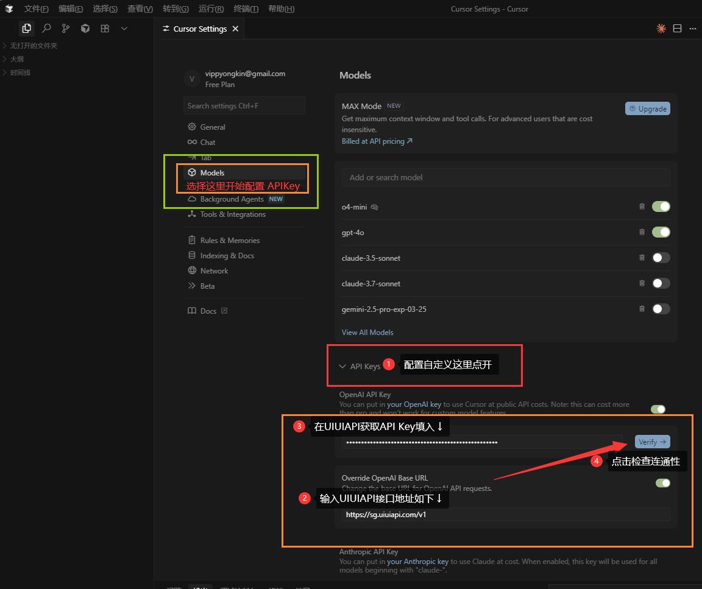Click the orange sparkle icon at top right
Viewport: 702px width, 589px height.
661,29
